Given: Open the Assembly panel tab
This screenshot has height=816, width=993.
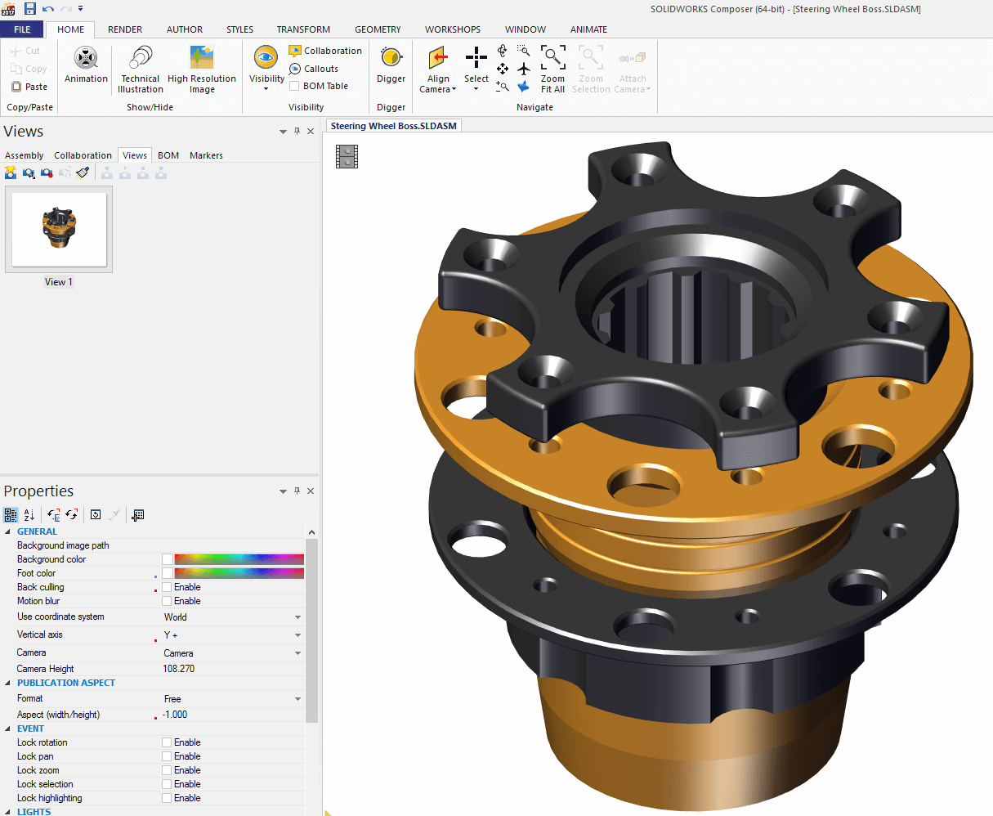Looking at the screenshot, I should pyautogui.click(x=25, y=155).
